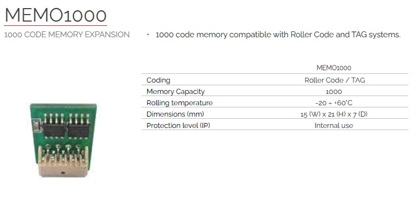Click the 15 (W) x 21 (H) x 7 (D) value
The image size is (417, 197).
333,114
